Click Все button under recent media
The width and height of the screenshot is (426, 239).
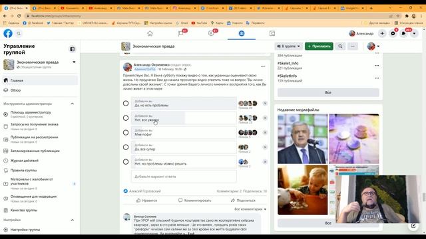[328, 223]
